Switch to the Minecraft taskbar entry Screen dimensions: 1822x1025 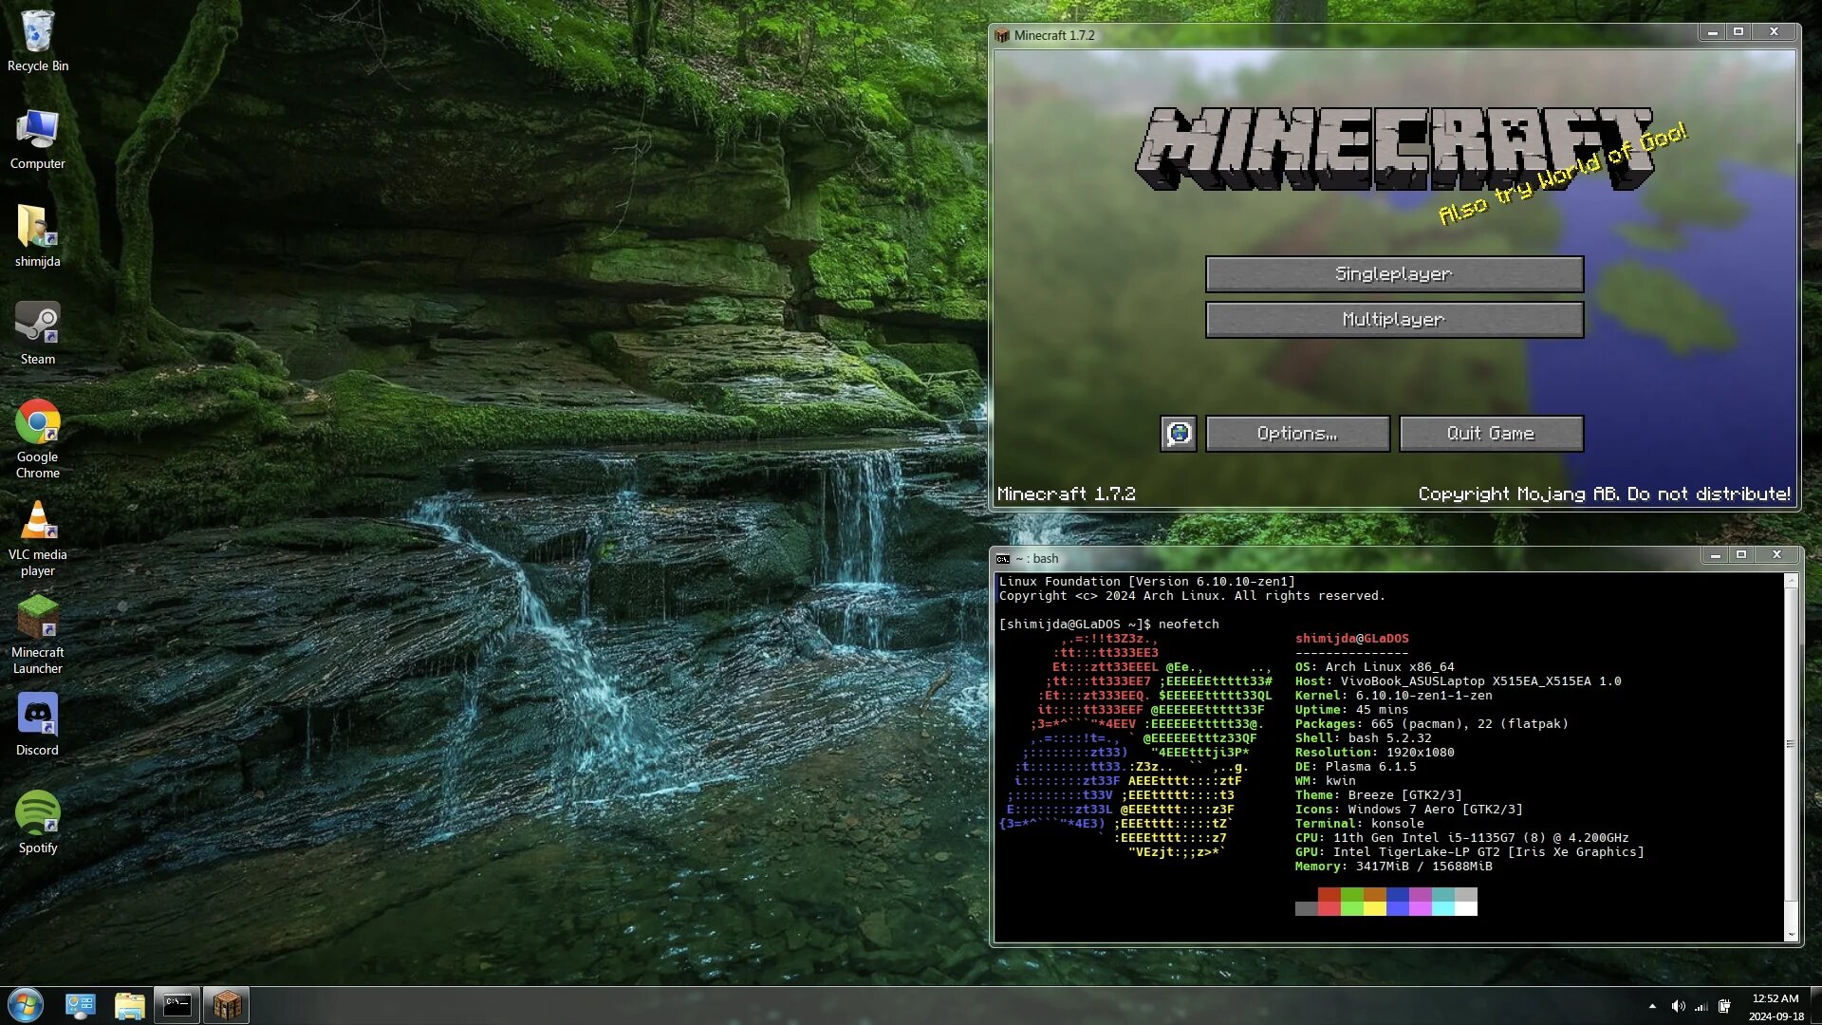[x=227, y=1005]
